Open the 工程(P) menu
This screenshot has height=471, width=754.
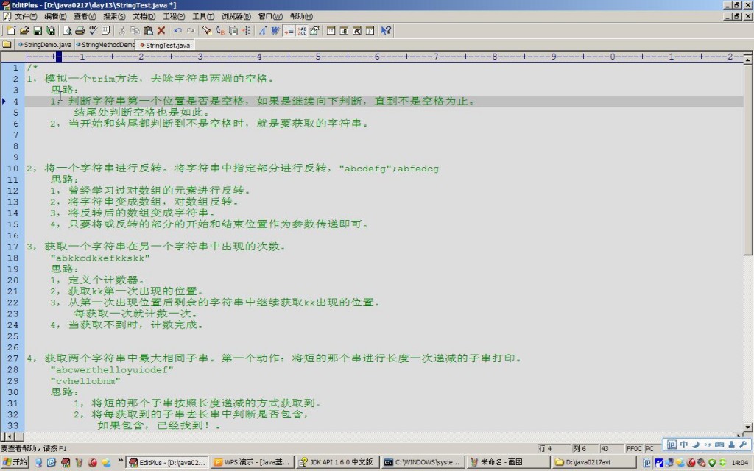[174, 16]
